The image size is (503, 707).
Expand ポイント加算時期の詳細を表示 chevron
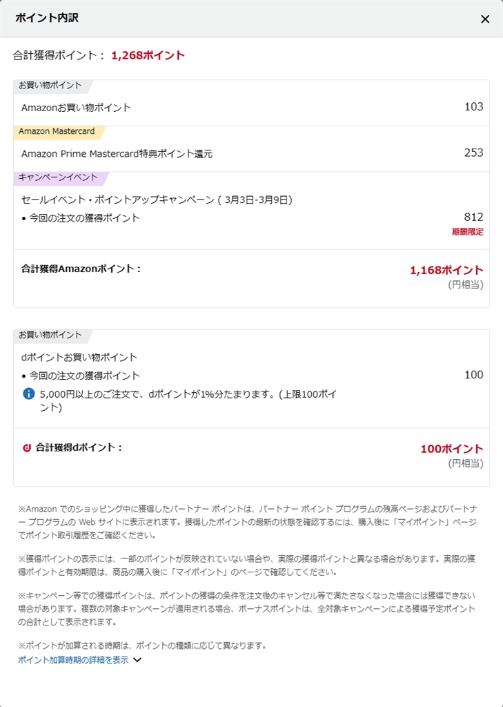click(137, 660)
